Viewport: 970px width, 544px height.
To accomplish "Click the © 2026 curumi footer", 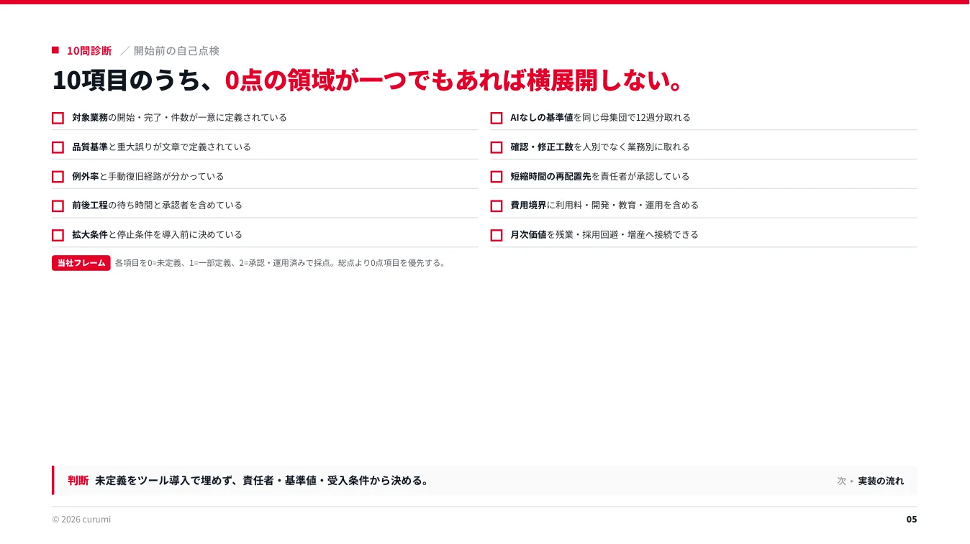I will tap(81, 520).
